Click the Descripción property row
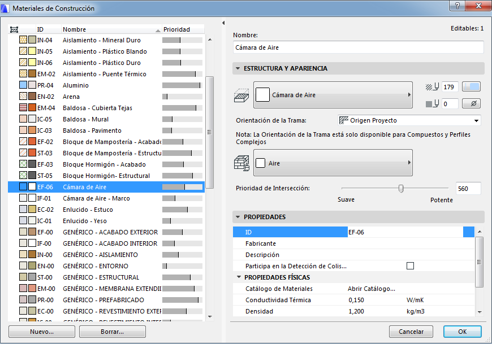Image resolution: width=492 pixels, height=344 pixels. point(353,255)
